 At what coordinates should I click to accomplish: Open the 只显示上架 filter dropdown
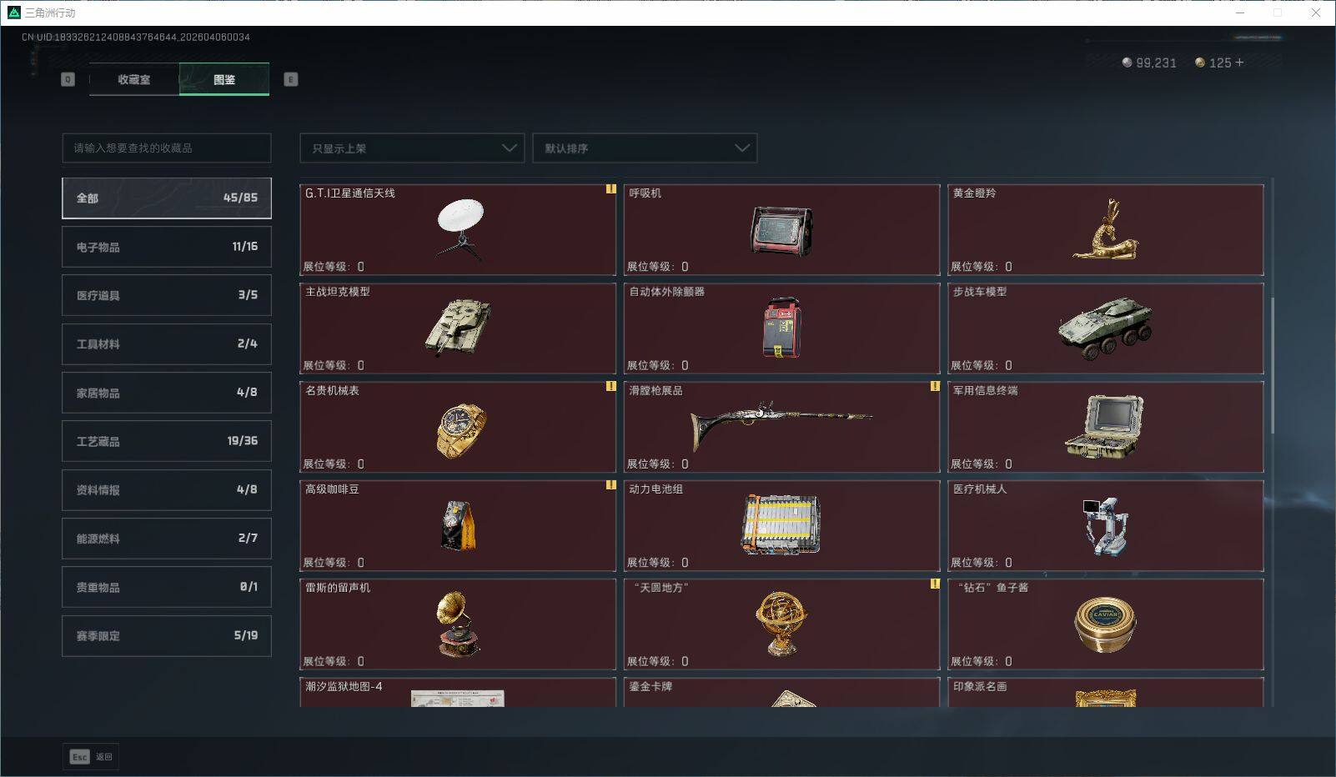point(411,148)
